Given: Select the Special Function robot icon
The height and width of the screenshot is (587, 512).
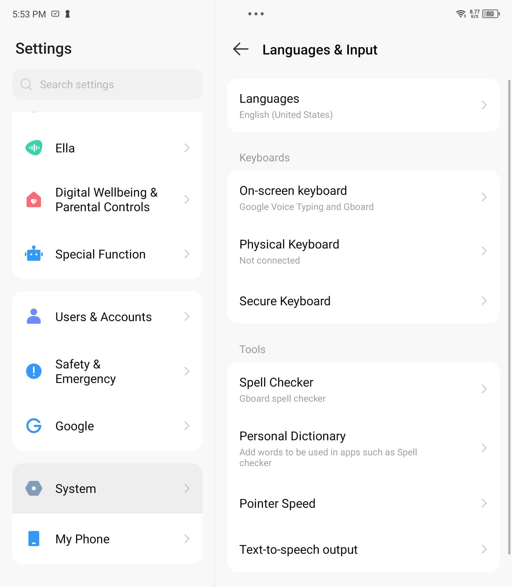Looking at the screenshot, I should (34, 254).
